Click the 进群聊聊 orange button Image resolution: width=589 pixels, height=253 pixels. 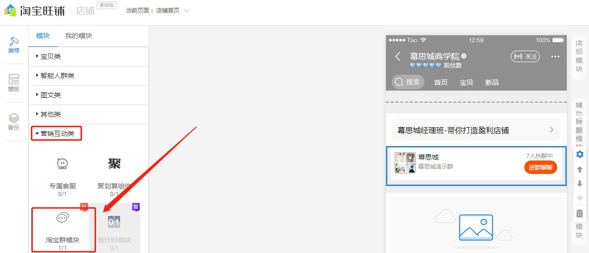coord(540,167)
